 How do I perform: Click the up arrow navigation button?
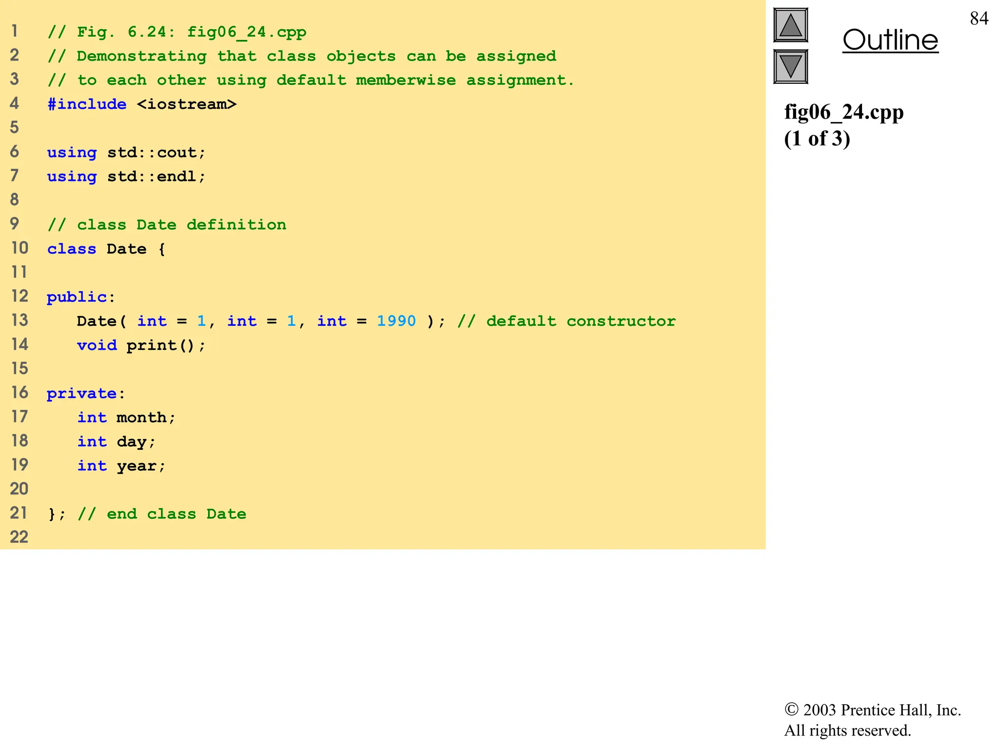(x=791, y=25)
